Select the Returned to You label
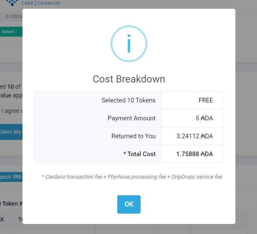The height and width of the screenshot is (234, 257). (x=133, y=136)
